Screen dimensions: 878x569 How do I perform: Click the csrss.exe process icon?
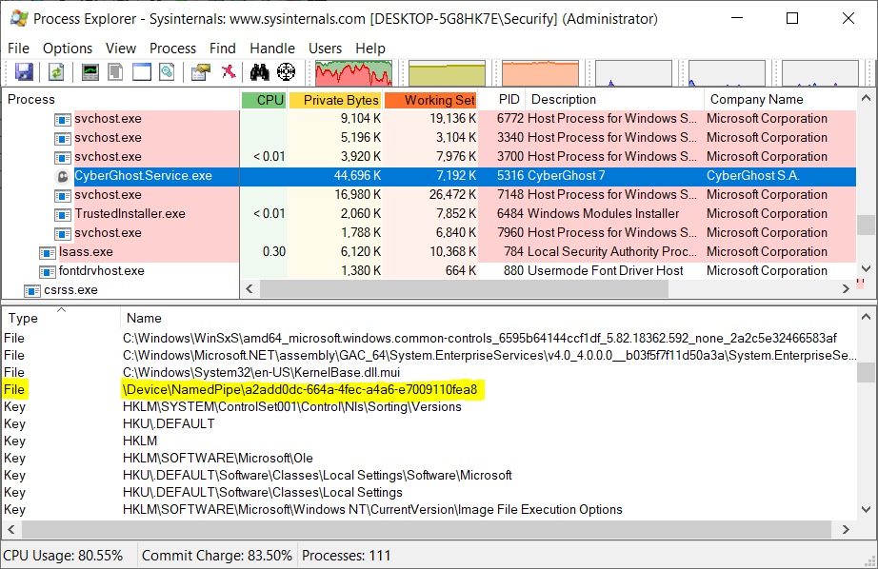point(32,290)
